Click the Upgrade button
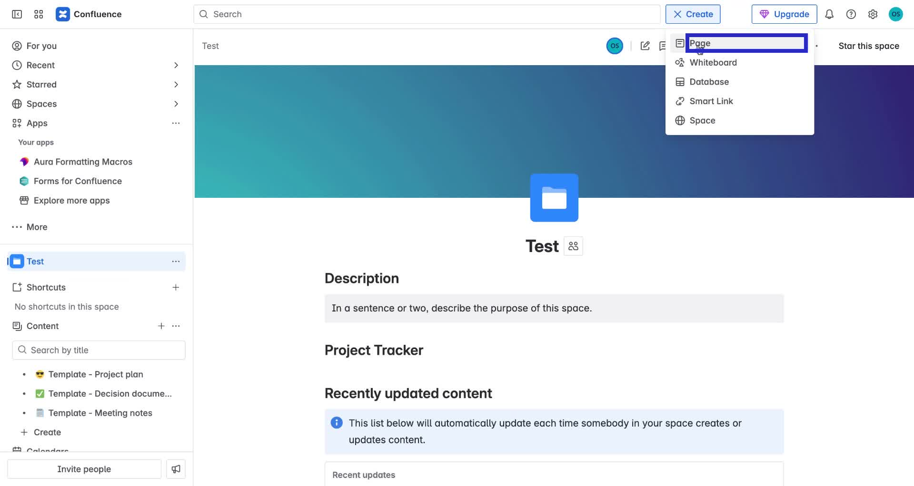 [x=785, y=14]
